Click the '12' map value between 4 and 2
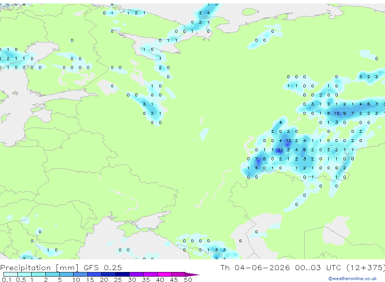Viewport: 385px width, 282px height. (x=288, y=141)
